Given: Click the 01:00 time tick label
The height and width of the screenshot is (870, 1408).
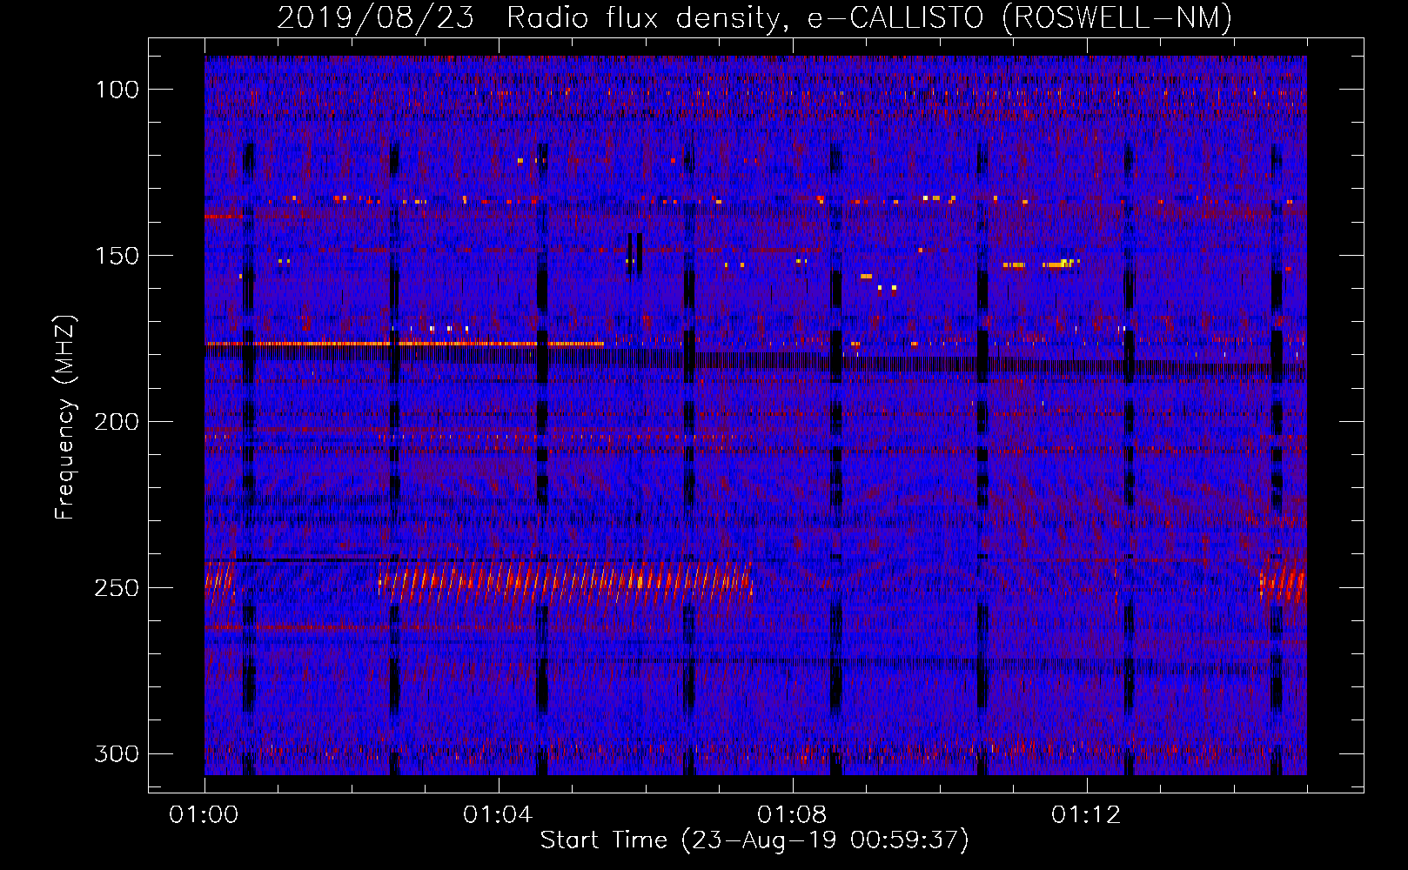Looking at the screenshot, I should click(204, 814).
